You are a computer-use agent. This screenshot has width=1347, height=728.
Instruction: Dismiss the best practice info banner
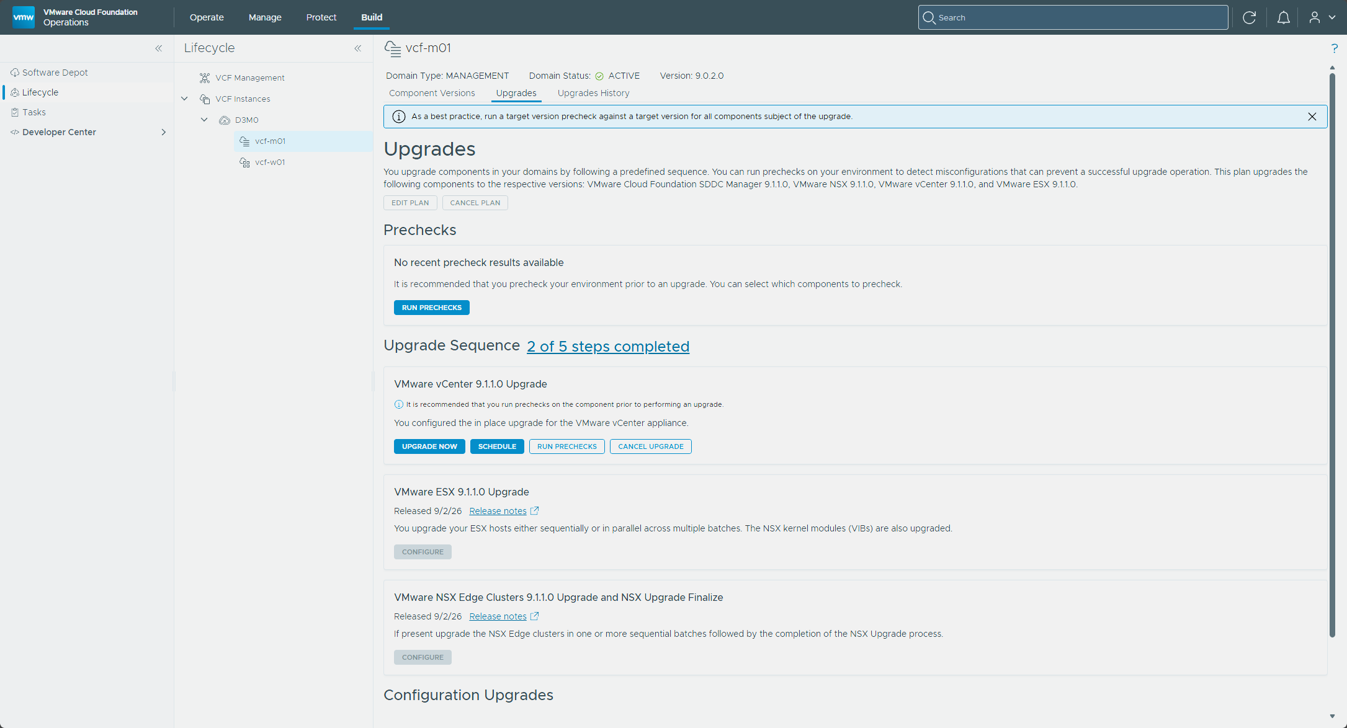coord(1312,117)
